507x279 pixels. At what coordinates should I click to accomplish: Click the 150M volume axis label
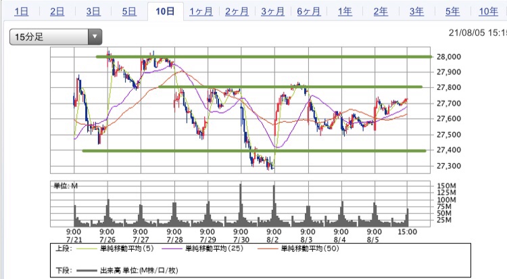[x=446, y=186]
